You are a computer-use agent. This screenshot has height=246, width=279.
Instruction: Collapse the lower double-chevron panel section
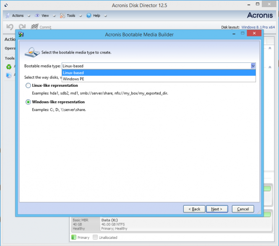point(270,67)
